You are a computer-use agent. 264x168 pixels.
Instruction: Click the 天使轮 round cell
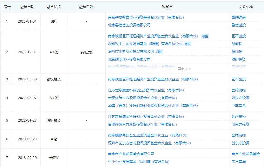tap(54, 158)
